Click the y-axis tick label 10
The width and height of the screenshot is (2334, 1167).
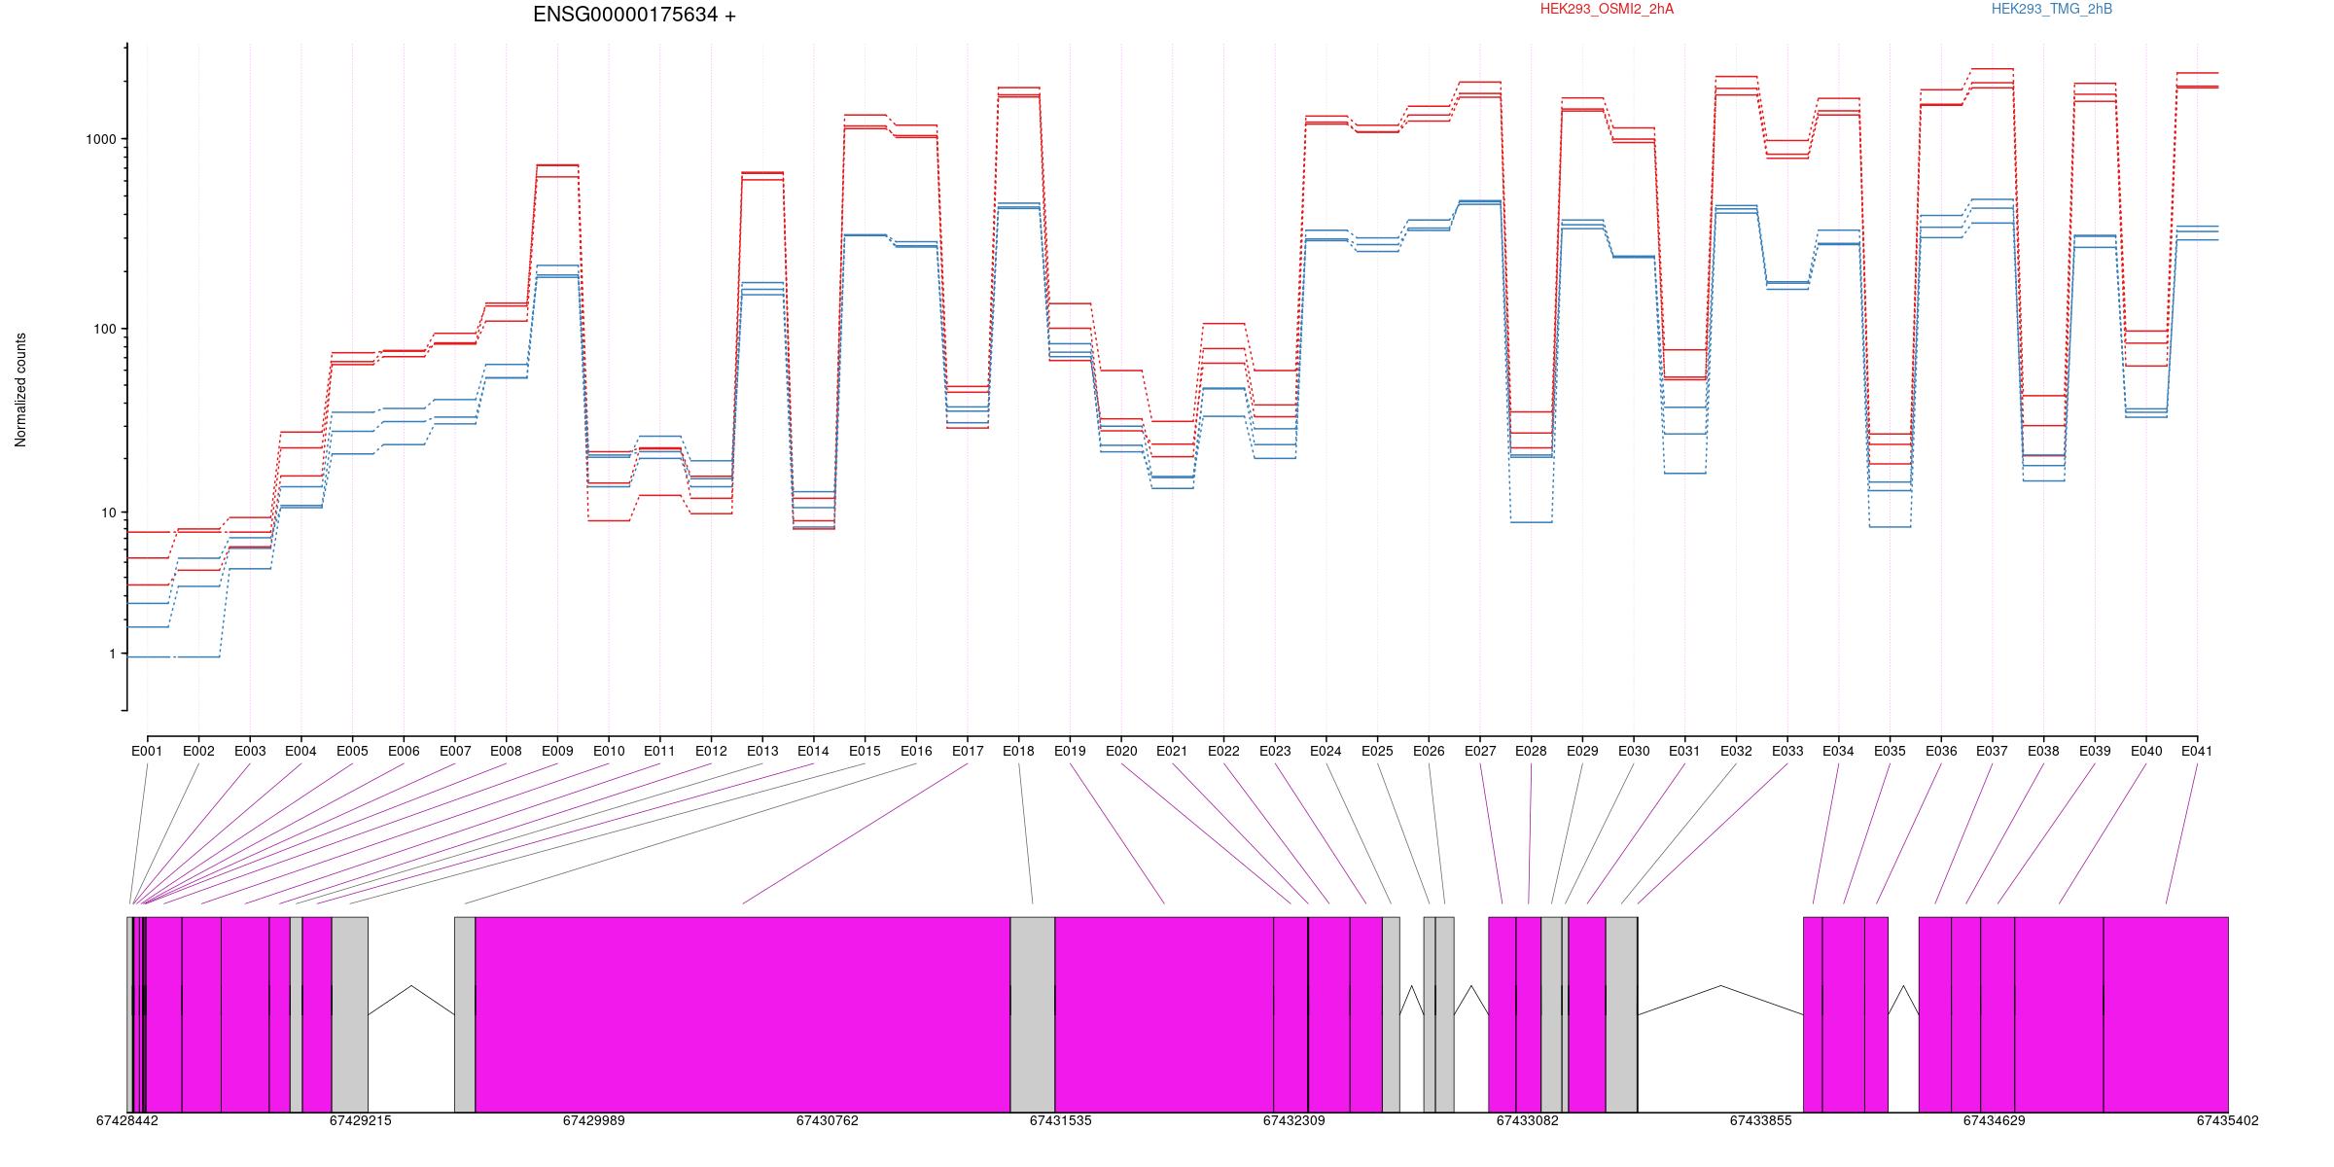(109, 513)
